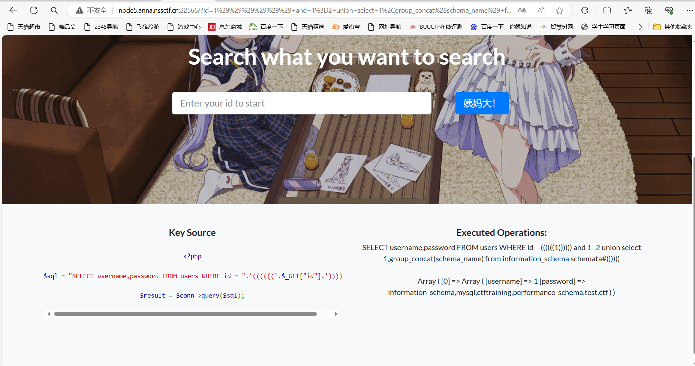Open the collections panel
The image size is (695, 366).
pyautogui.click(x=649, y=10)
